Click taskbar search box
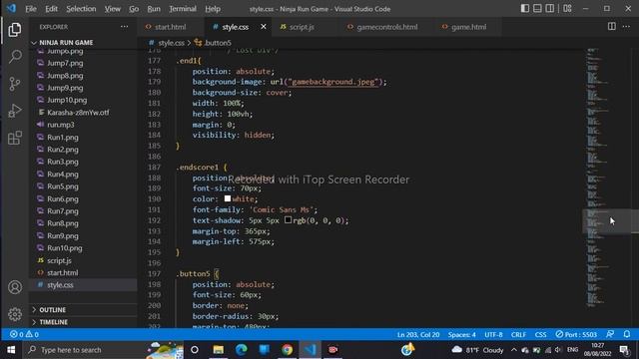The image size is (639, 359). click(x=104, y=350)
